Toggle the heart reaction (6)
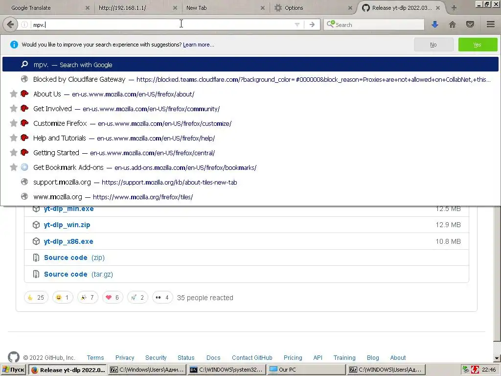This screenshot has height=376, width=501. click(x=113, y=297)
